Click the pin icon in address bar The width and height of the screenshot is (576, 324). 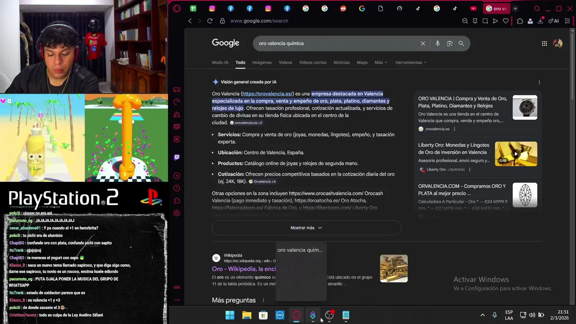click(x=475, y=21)
